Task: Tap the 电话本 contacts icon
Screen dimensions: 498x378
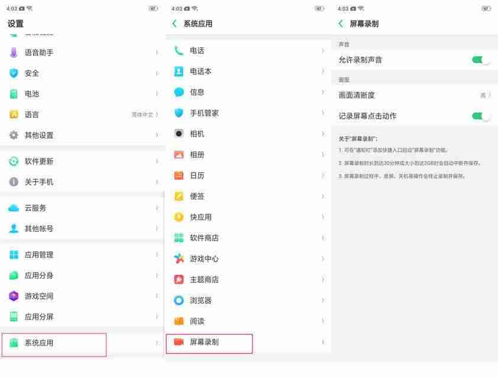Action: point(179,72)
